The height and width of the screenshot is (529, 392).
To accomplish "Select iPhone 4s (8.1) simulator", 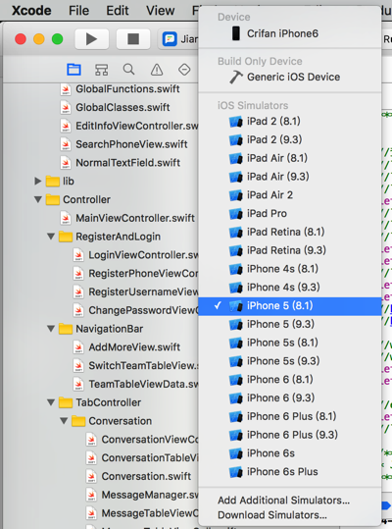I will (290, 269).
